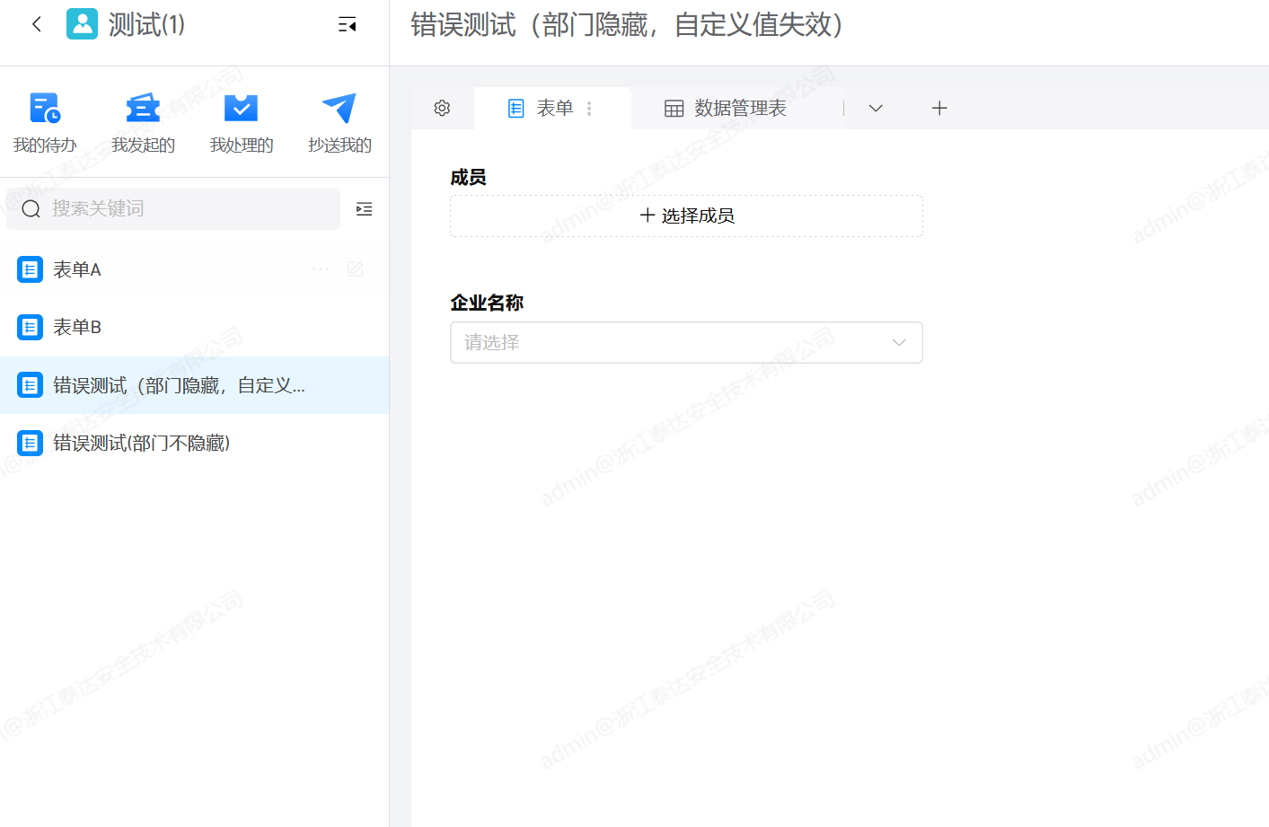Click the 企业名称 field label
Screen dimensions: 1269x827
[487, 303]
